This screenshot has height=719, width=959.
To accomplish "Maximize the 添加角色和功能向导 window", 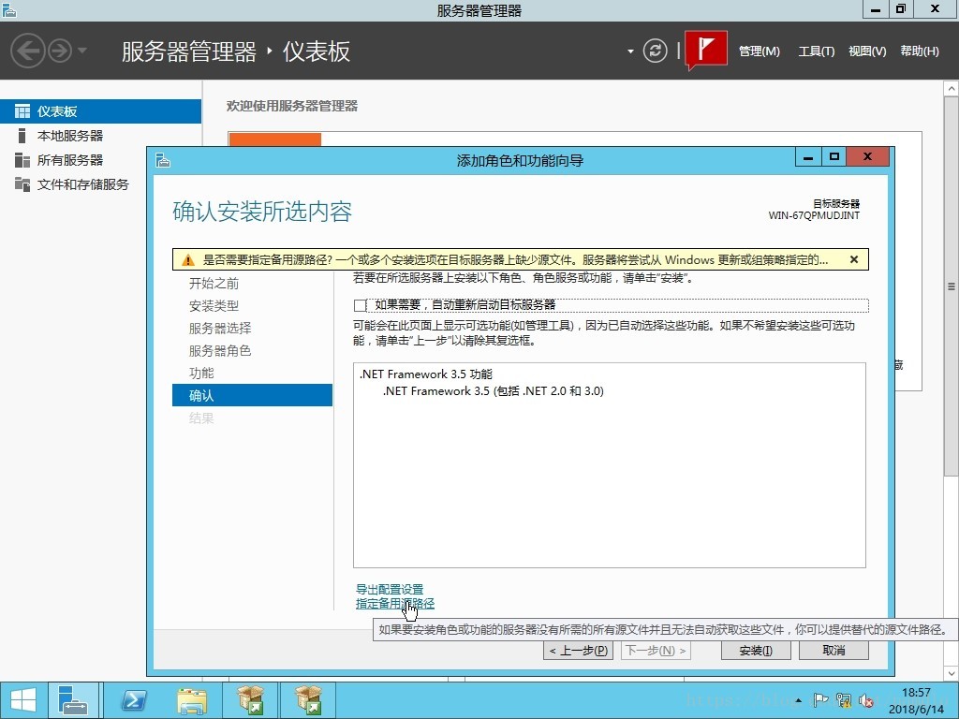I will click(x=834, y=157).
